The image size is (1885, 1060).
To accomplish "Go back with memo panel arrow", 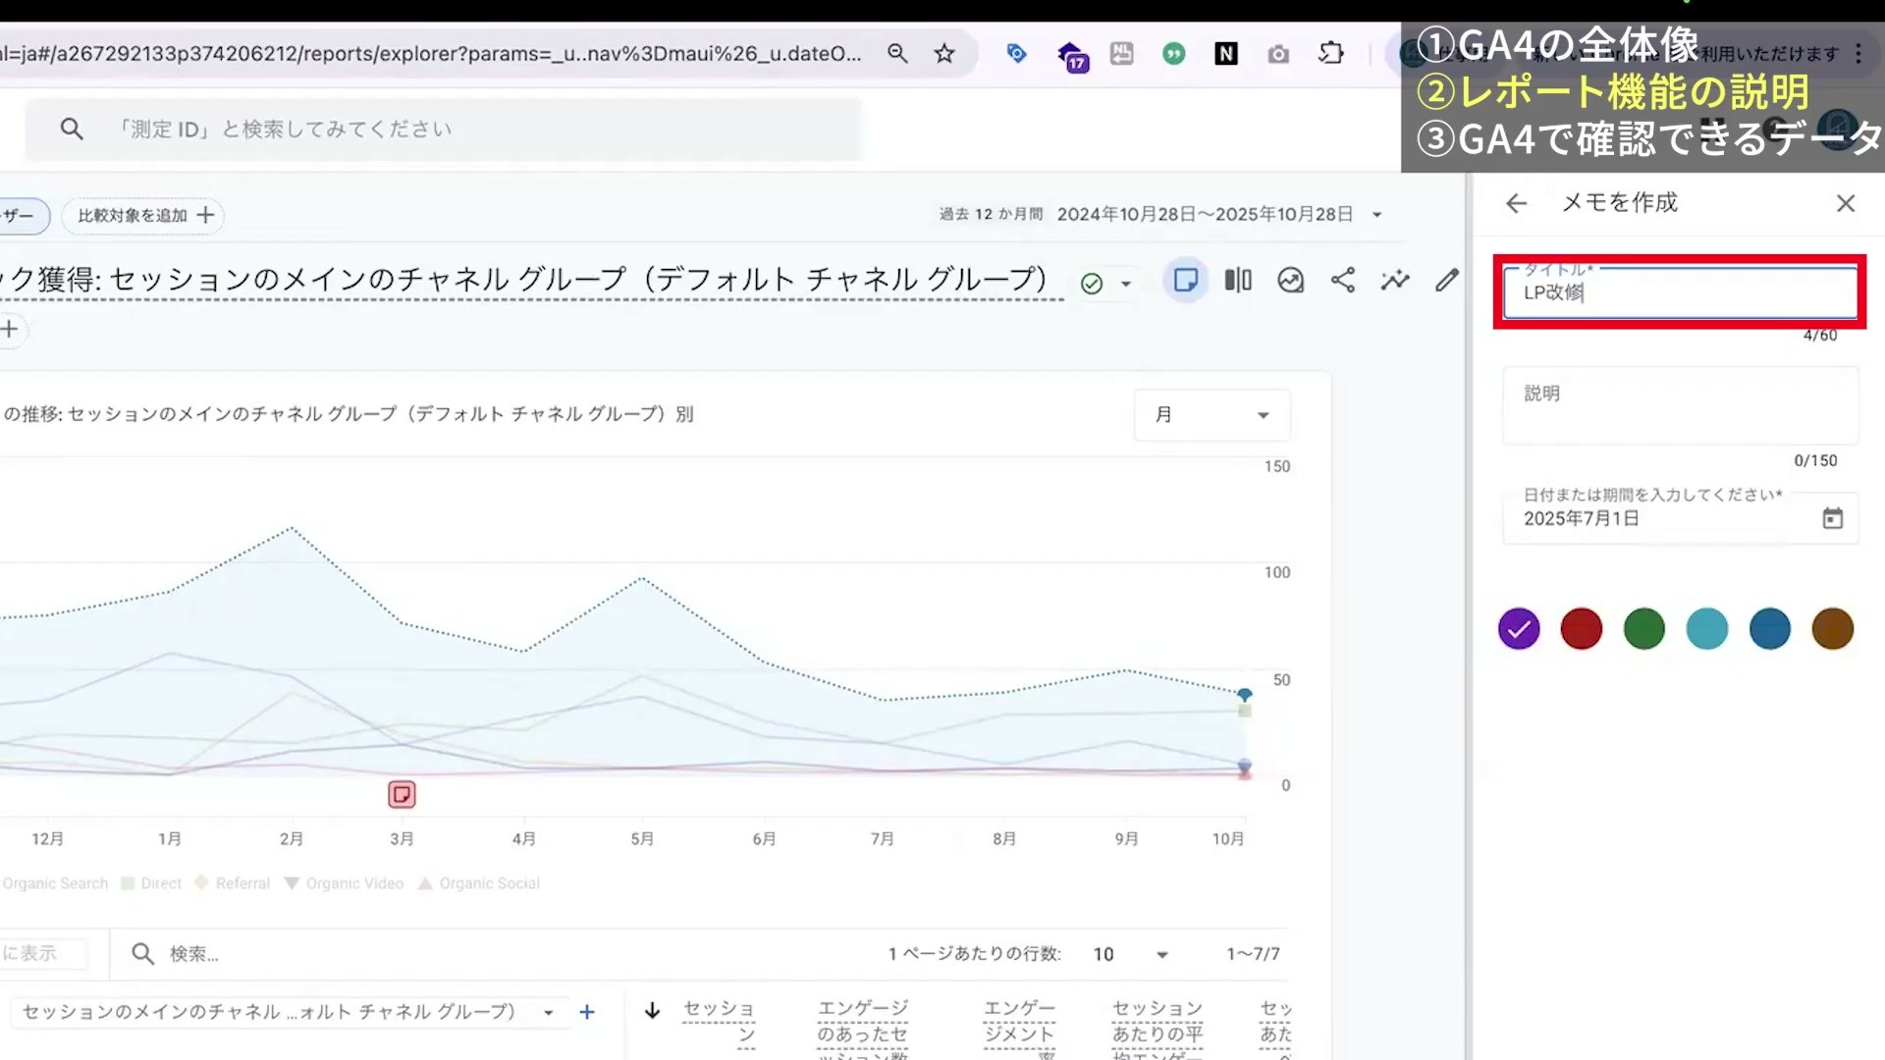I will point(1517,203).
